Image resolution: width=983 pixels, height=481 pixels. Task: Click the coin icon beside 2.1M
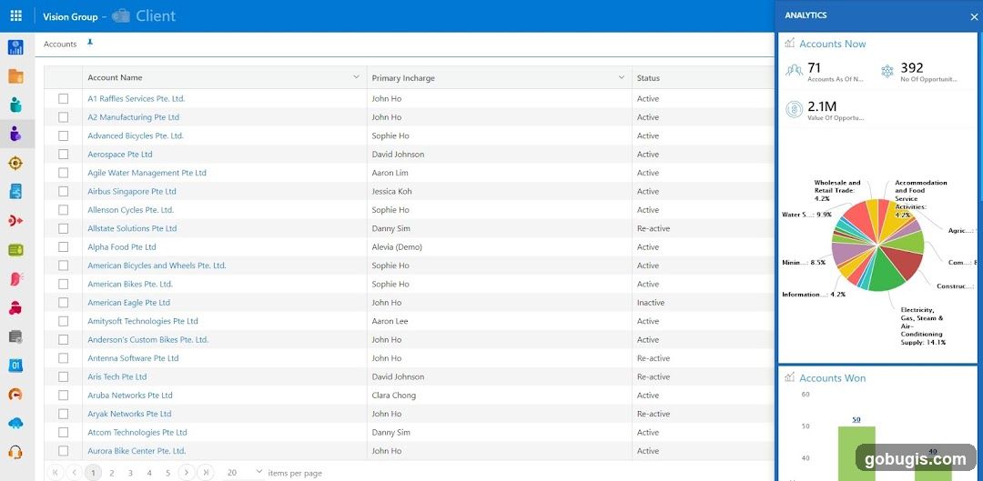click(795, 110)
